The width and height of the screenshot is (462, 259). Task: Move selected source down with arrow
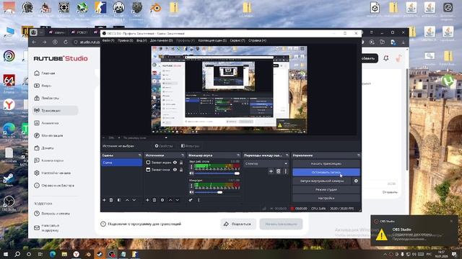click(x=177, y=200)
